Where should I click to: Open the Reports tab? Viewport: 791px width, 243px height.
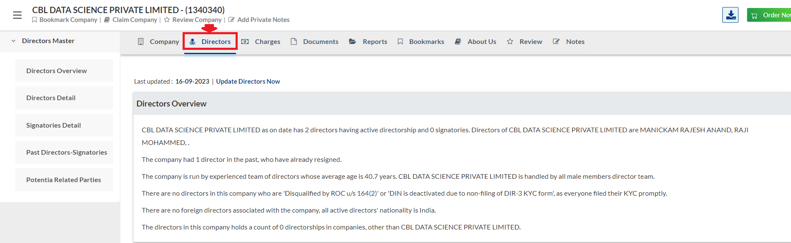[368, 41]
